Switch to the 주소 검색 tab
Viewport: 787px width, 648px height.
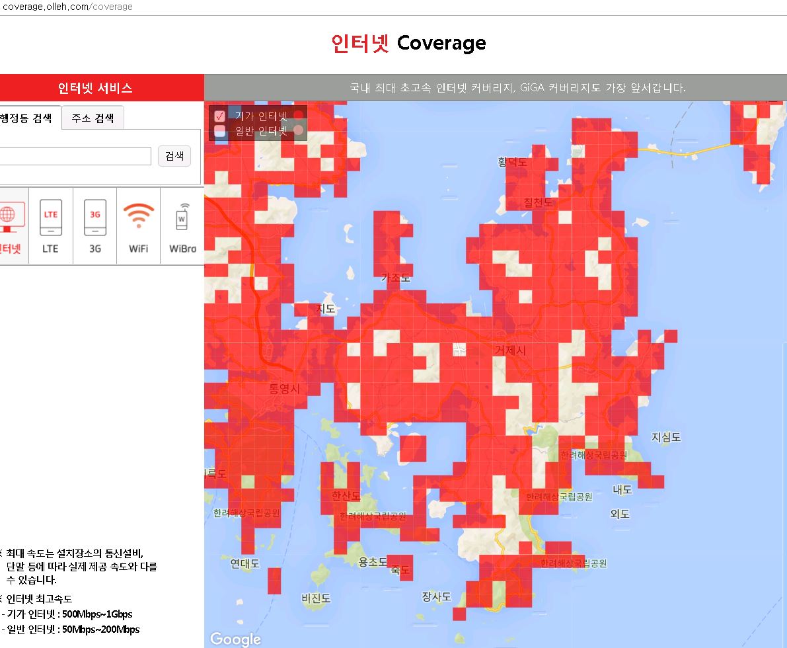[93, 118]
